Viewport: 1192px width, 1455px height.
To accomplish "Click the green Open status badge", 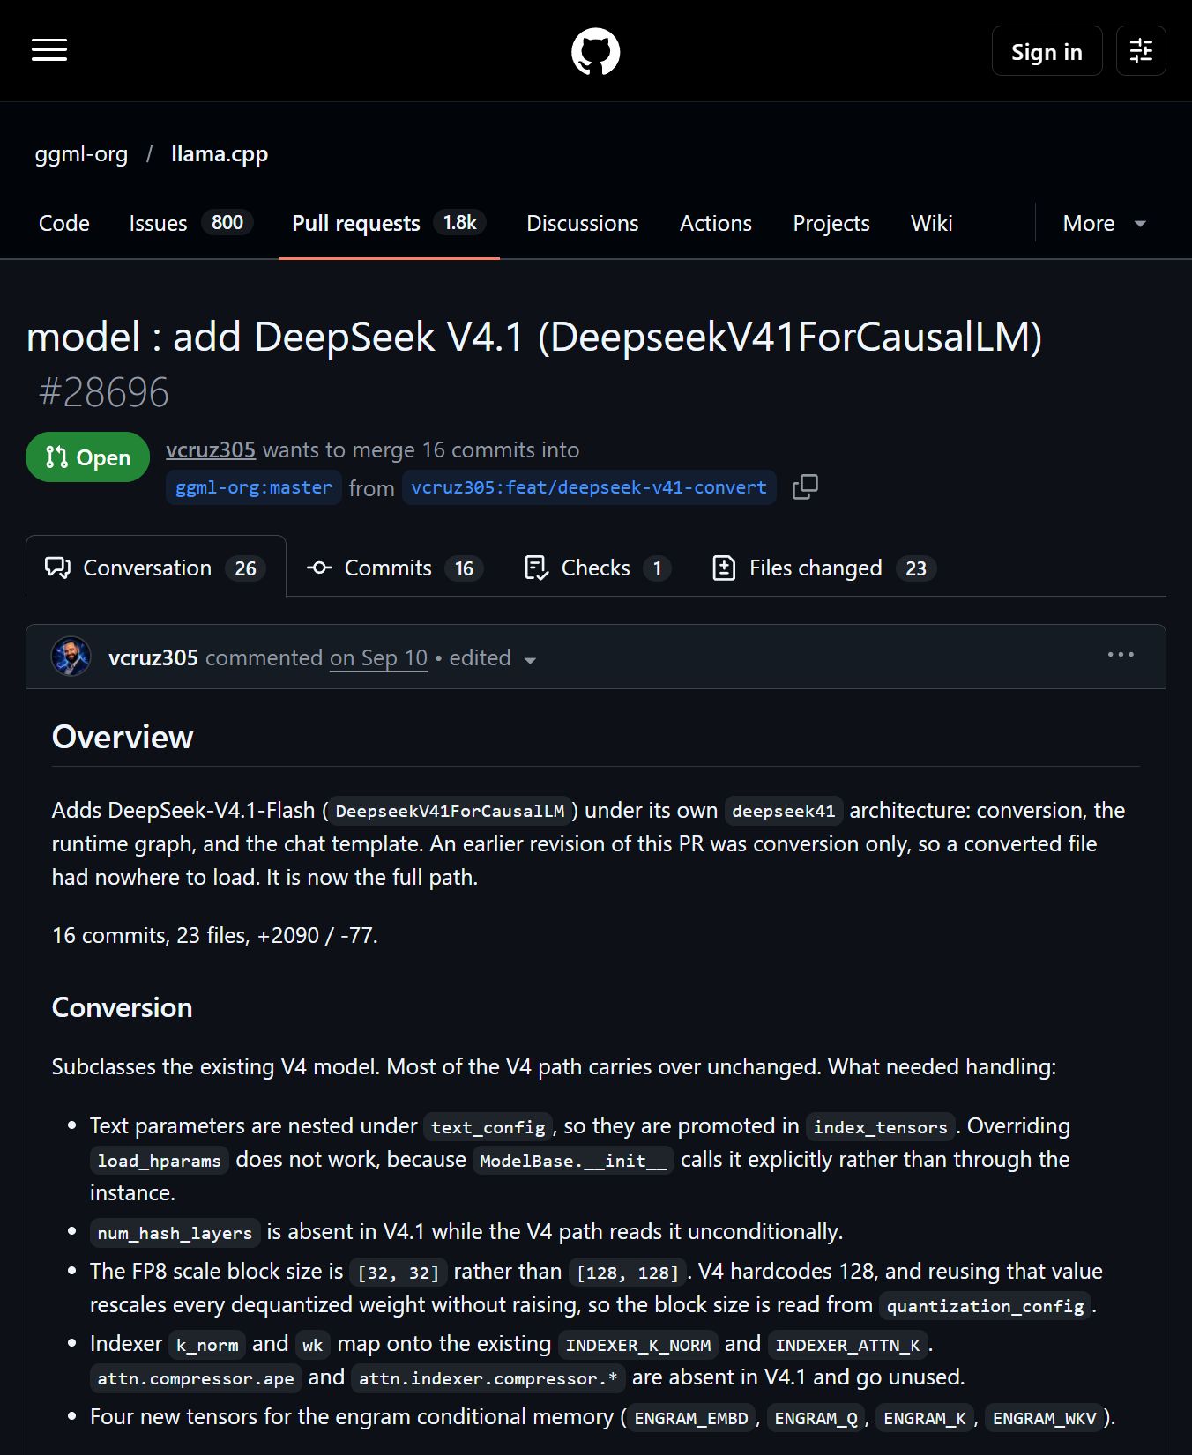I will pyautogui.click(x=87, y=457).
